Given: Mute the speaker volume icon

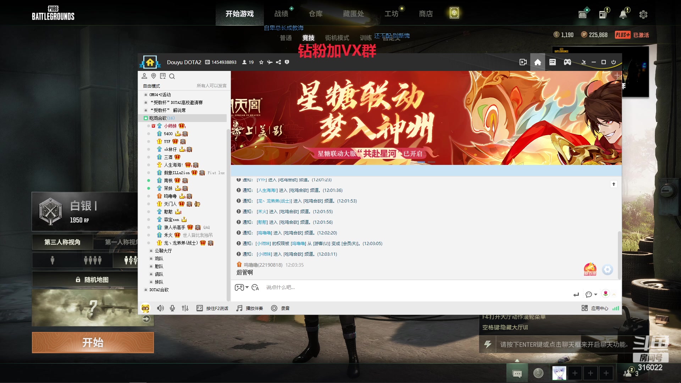Looking at the screenshot, I should tap(160, 308).
